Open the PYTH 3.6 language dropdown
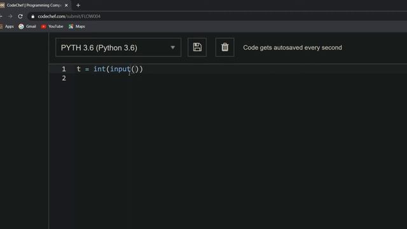The height and width of the screenshot is (229, 407). [118, 47]
